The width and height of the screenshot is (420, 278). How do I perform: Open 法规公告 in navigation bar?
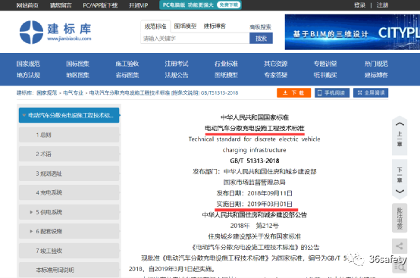177,75
